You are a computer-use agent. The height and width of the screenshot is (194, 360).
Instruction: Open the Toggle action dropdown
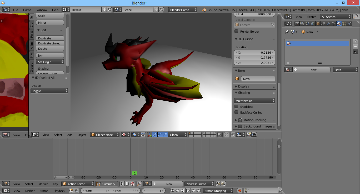(x=49, y=91)
